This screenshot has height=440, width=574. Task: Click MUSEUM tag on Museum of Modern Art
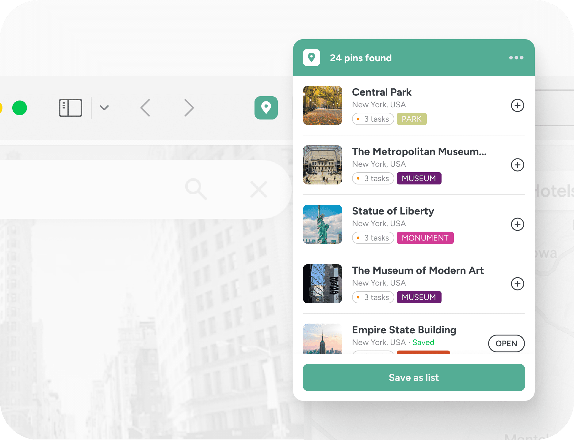coord(419,297)
